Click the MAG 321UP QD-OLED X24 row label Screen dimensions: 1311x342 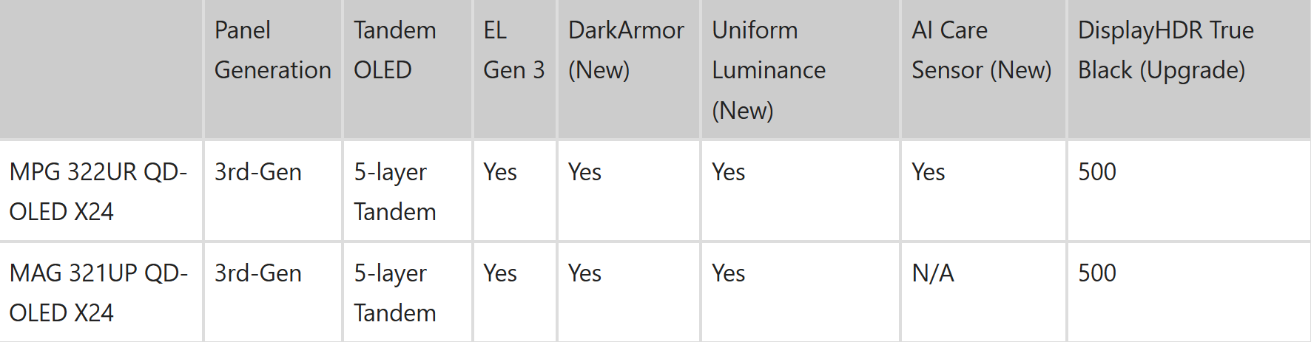coord(98,293)
